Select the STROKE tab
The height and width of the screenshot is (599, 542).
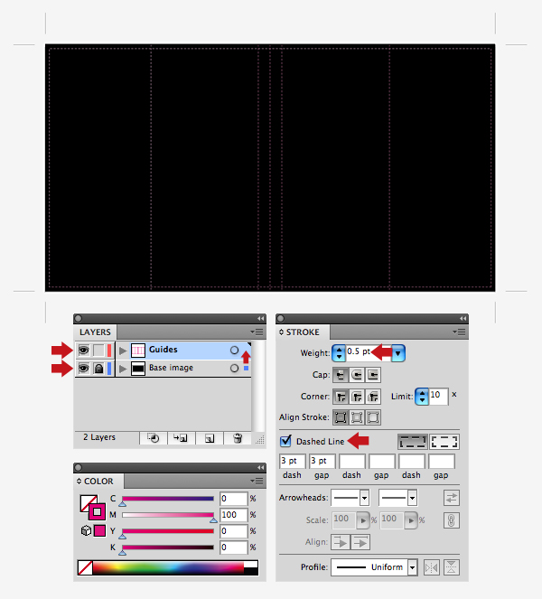click(x=302, y=332)
